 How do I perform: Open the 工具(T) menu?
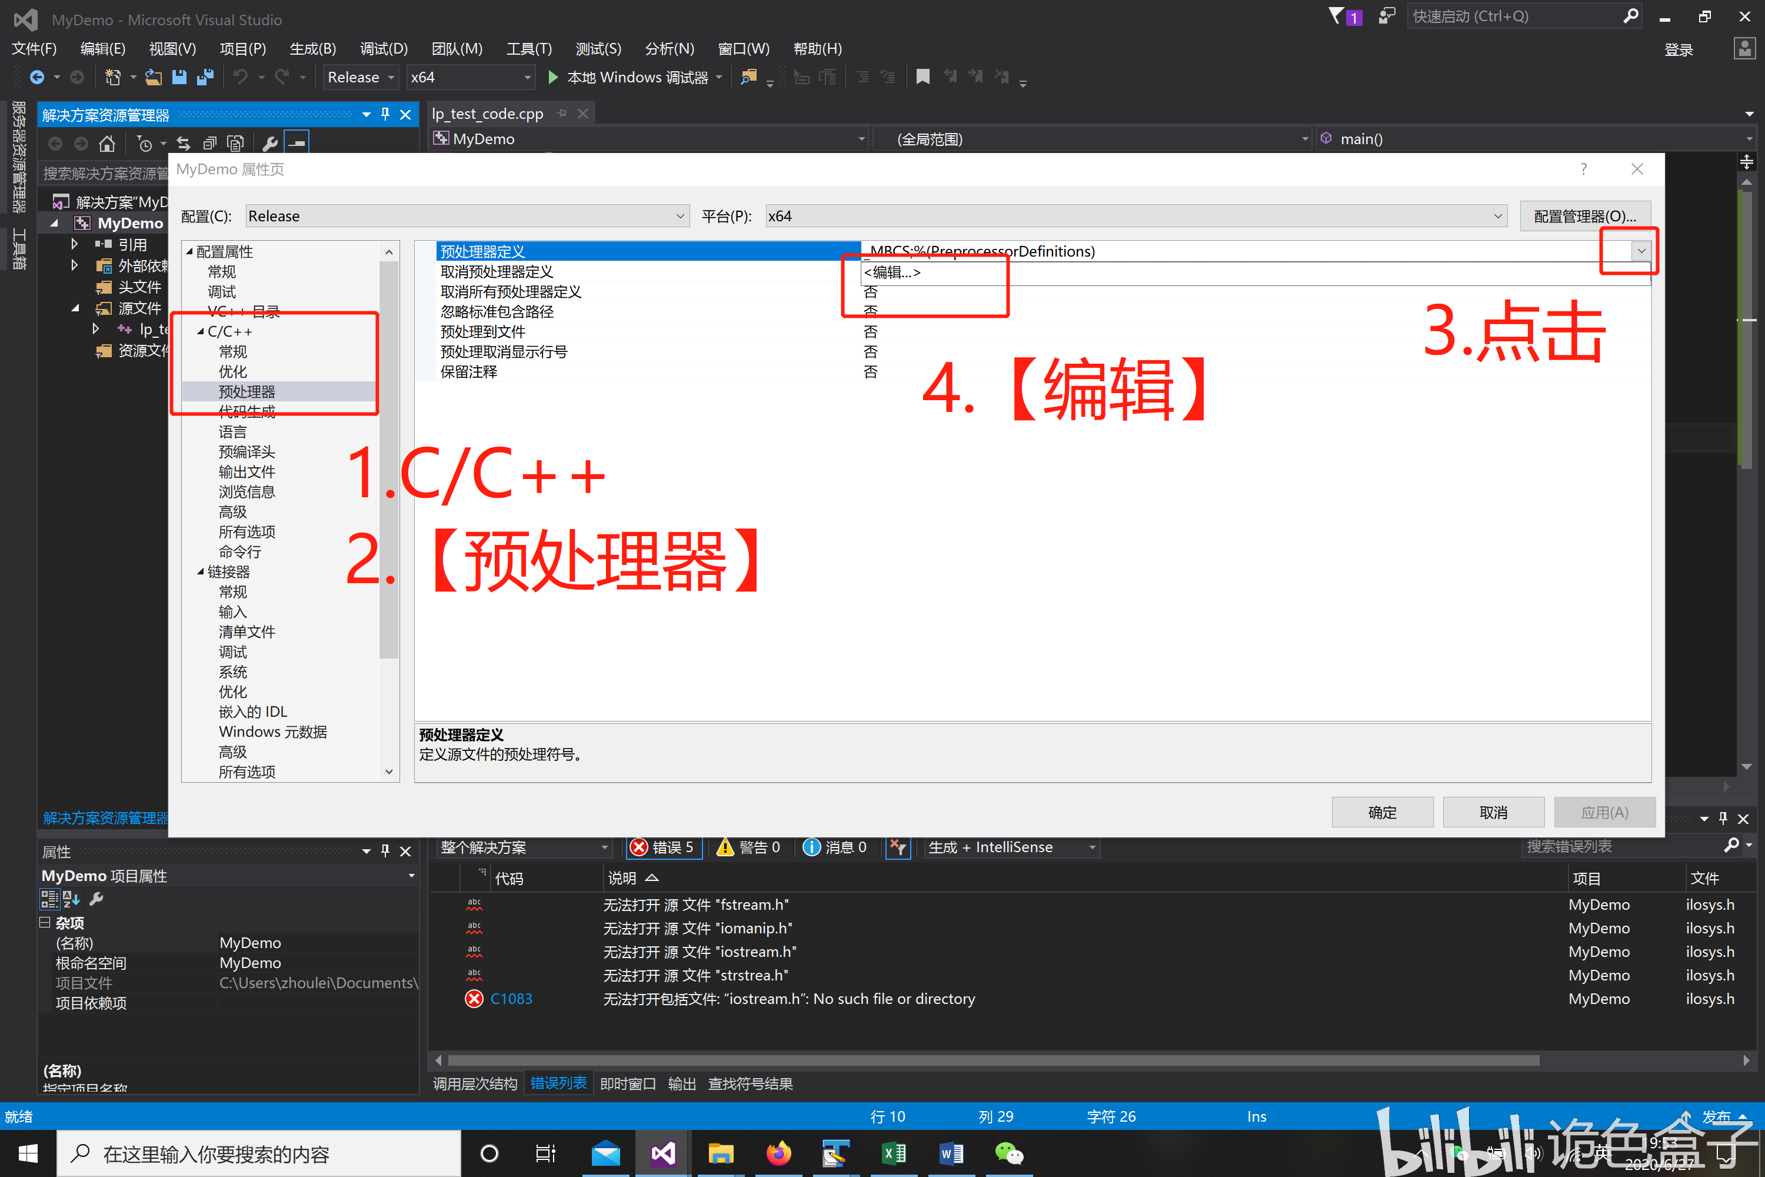point(528,48)
